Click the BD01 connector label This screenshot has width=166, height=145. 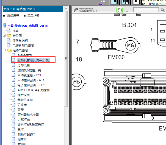[x=129, y=25]
